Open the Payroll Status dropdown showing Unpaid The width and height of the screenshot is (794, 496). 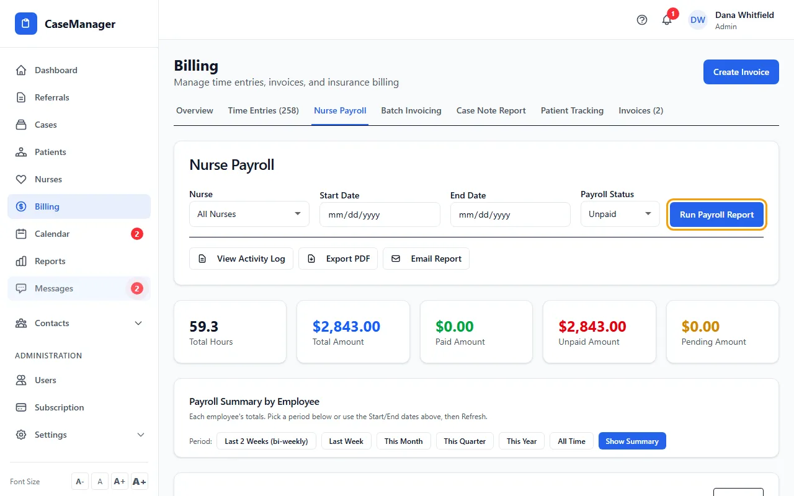(620, 214)
